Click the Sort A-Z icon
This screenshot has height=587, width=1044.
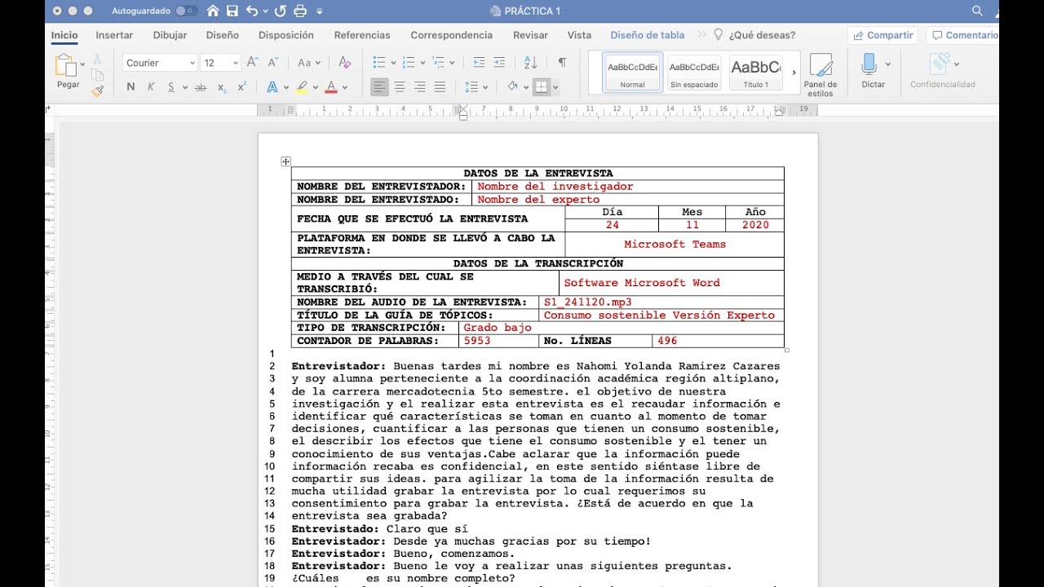(x=530, y=63)
